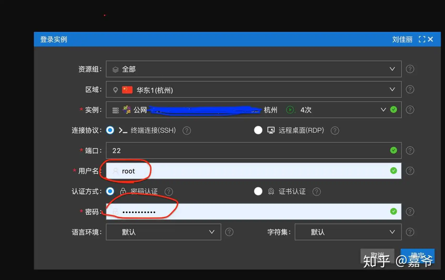The height and width of the screenshot is (280, 445).
Task: Toggle fullscreen dialog icon
Action: pos(422,39)
